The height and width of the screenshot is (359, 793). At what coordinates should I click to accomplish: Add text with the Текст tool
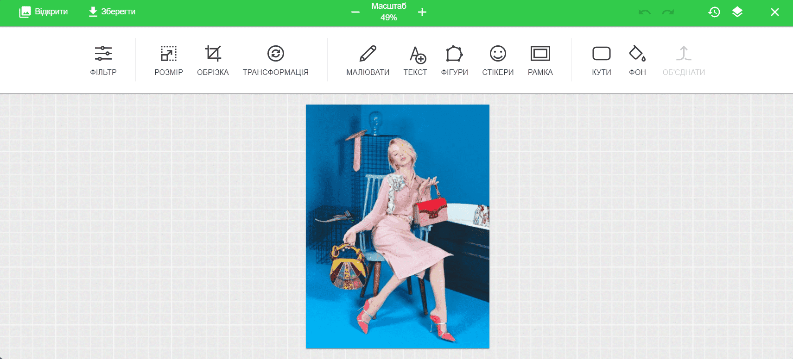[415, 60]
